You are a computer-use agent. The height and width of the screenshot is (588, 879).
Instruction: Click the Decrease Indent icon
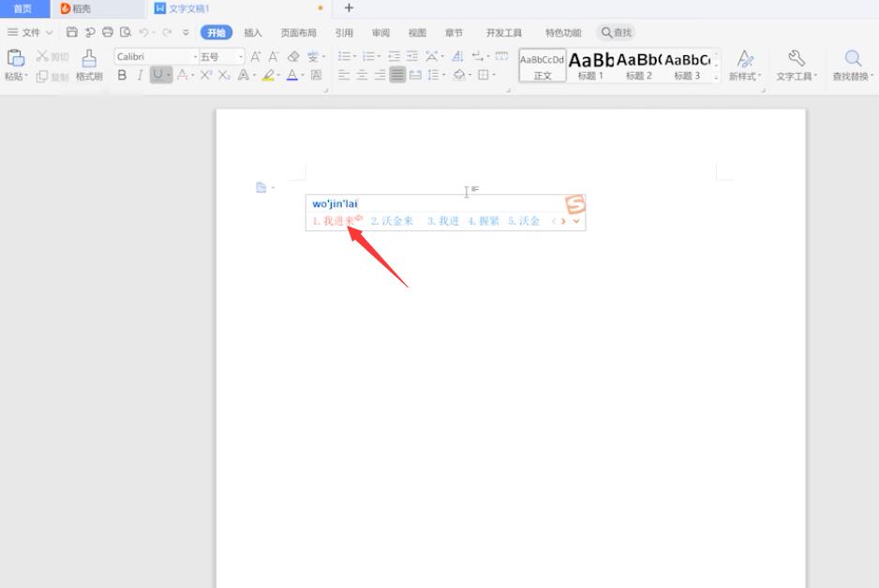(395, 56)
